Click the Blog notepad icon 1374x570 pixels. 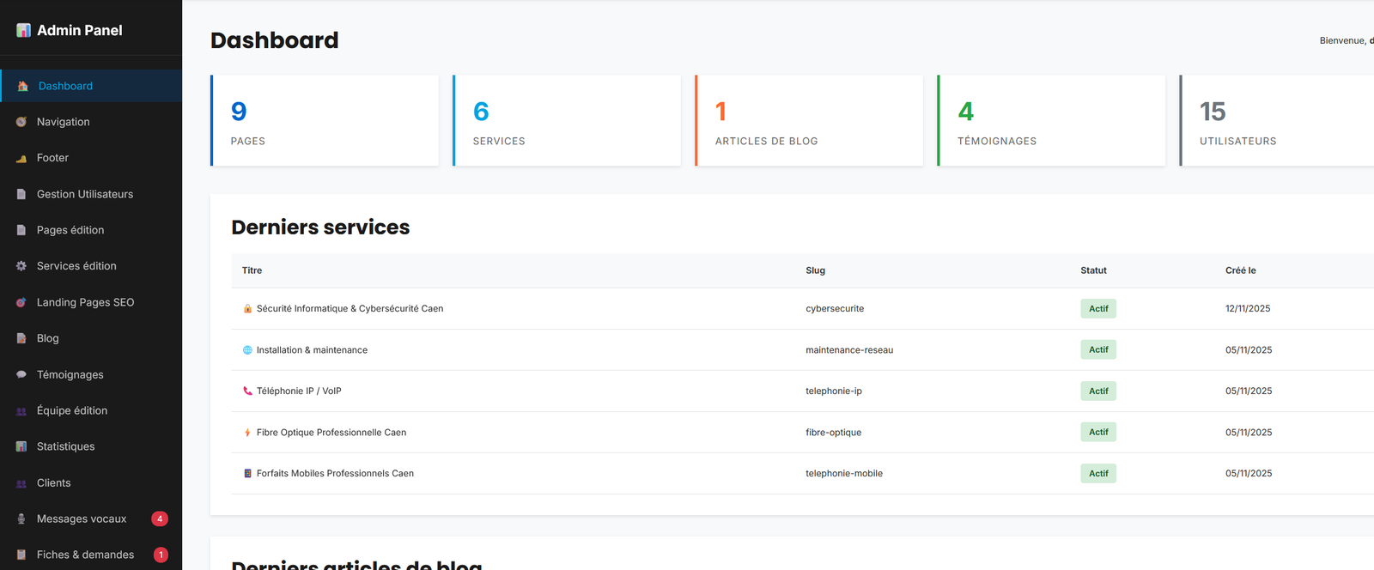point(21,338)
